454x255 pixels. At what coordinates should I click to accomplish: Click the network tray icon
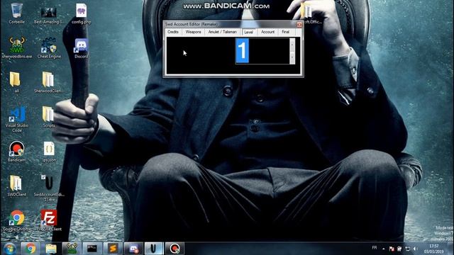[x=408, y=249]
